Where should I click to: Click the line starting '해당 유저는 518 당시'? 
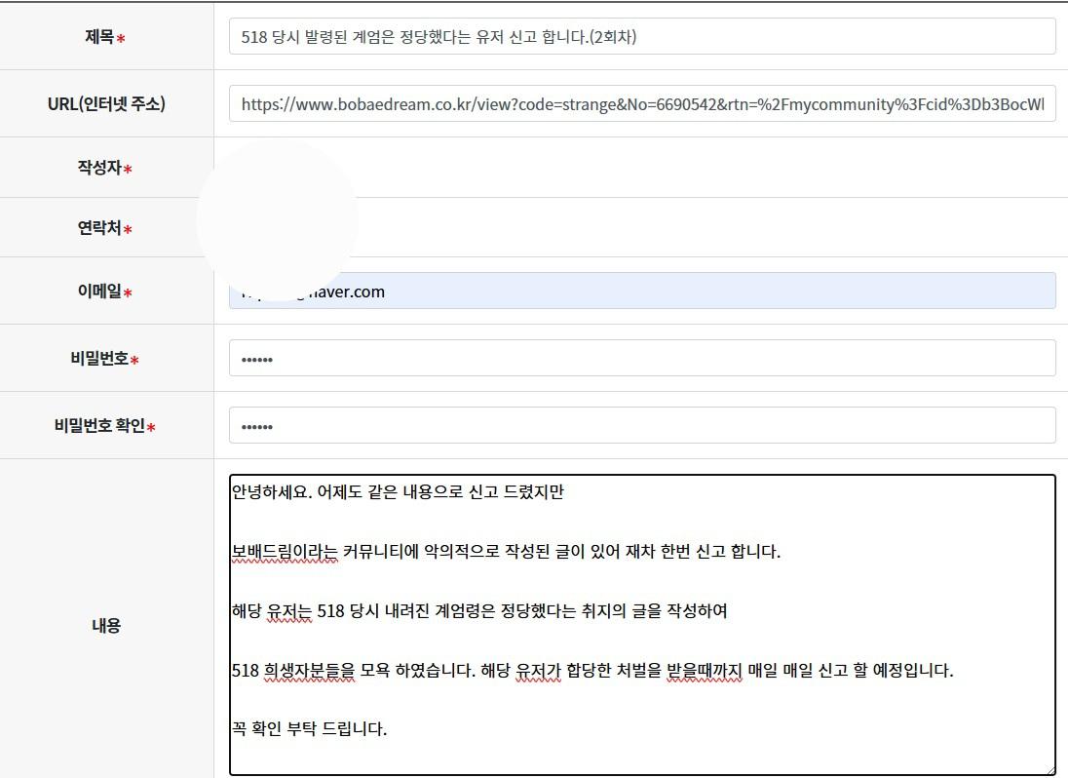(x=479, y=610)
